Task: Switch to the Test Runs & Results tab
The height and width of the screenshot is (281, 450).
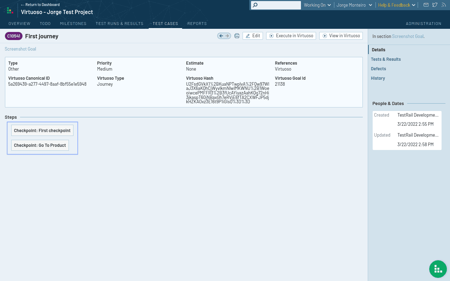Action: (x=120, y=24)
